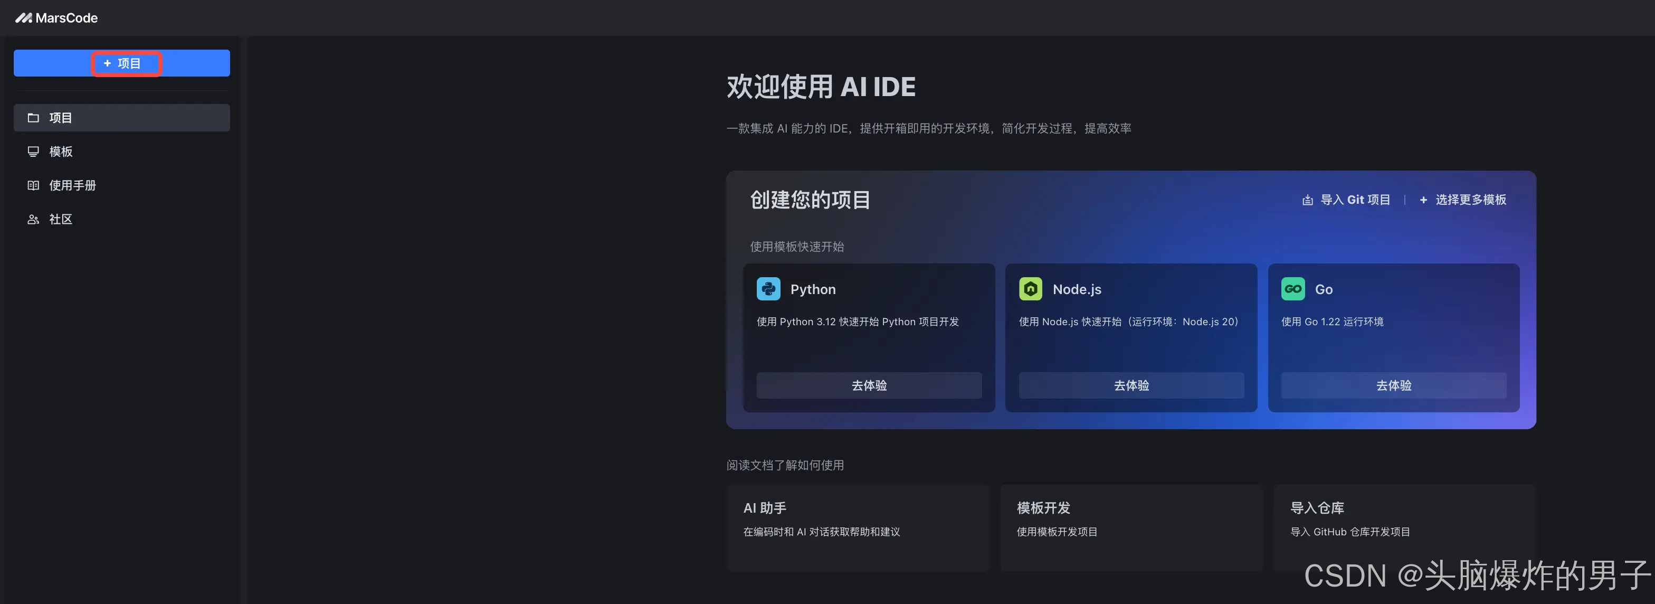The width and height of the screenshot is (1655, 604).
Task: Select 模板 in the left navigation
Action: 62,152
